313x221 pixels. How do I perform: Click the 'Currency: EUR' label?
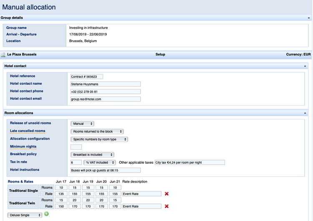pos(298,54)
